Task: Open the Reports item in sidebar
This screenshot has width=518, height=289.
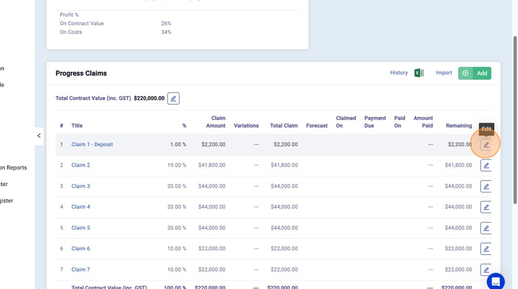Action: click(14, 168)
